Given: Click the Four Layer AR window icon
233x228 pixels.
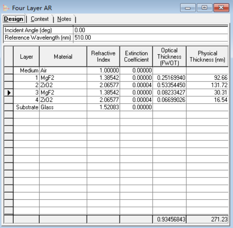Looking at the screenshot, I should point(6,8).
